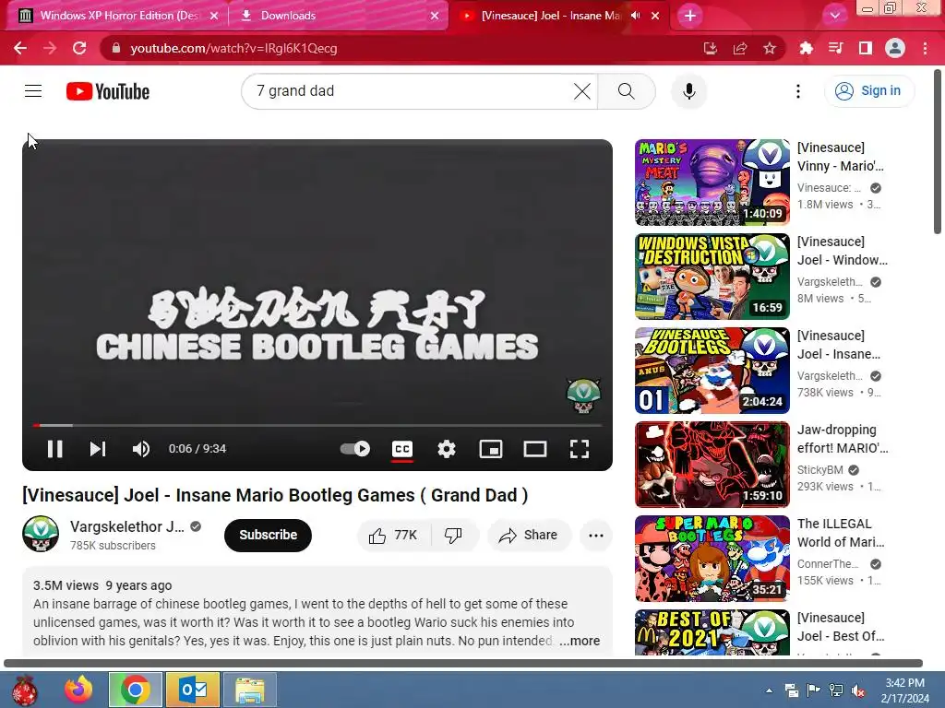Click the search magnifier button
This screenshot has width=945, height=708.
click(x=627, y=91)
